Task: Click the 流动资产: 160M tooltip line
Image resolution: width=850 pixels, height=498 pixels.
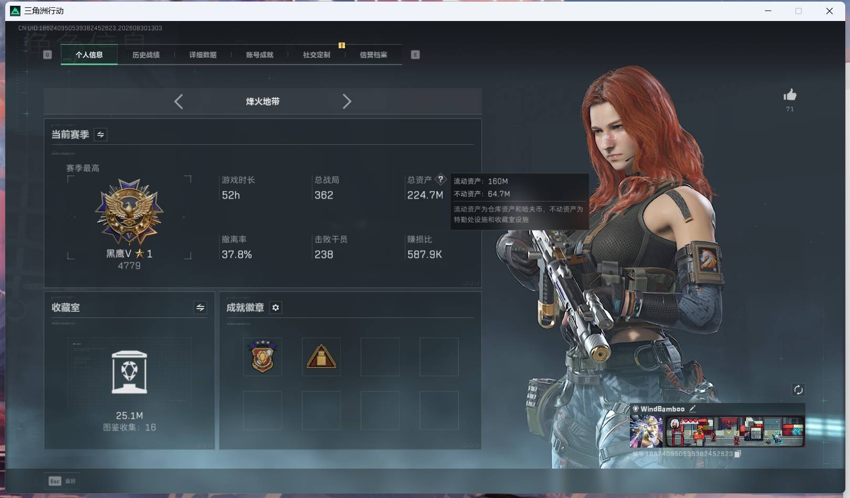Action: tap(481, 181)
